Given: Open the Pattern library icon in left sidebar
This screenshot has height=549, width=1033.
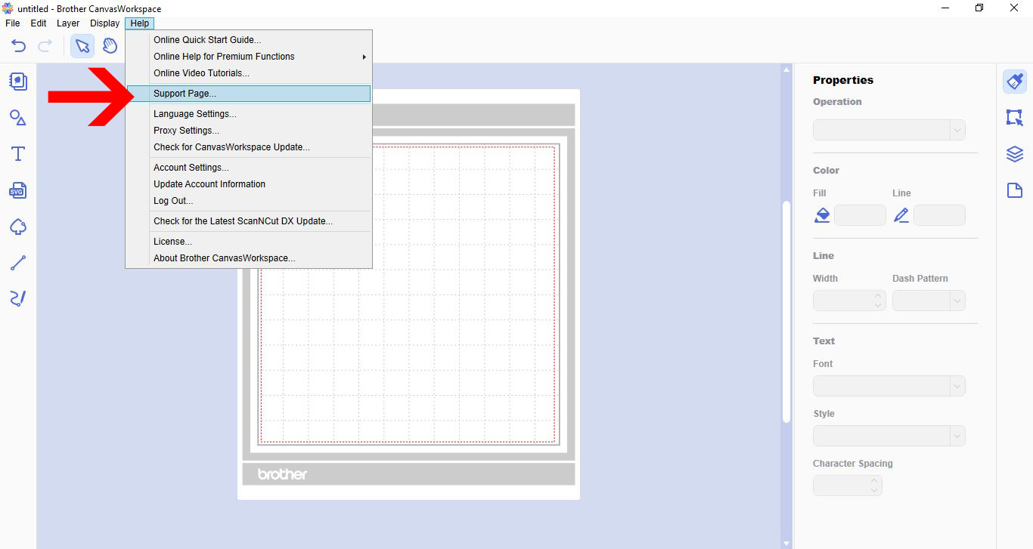Looking at the screenshot, I should [x=18, y=82].
